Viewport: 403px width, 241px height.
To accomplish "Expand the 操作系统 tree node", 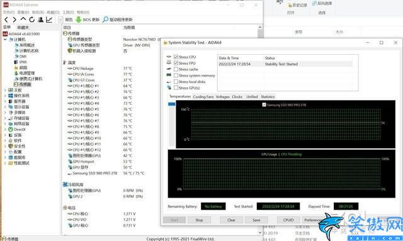I will point(5,96).
